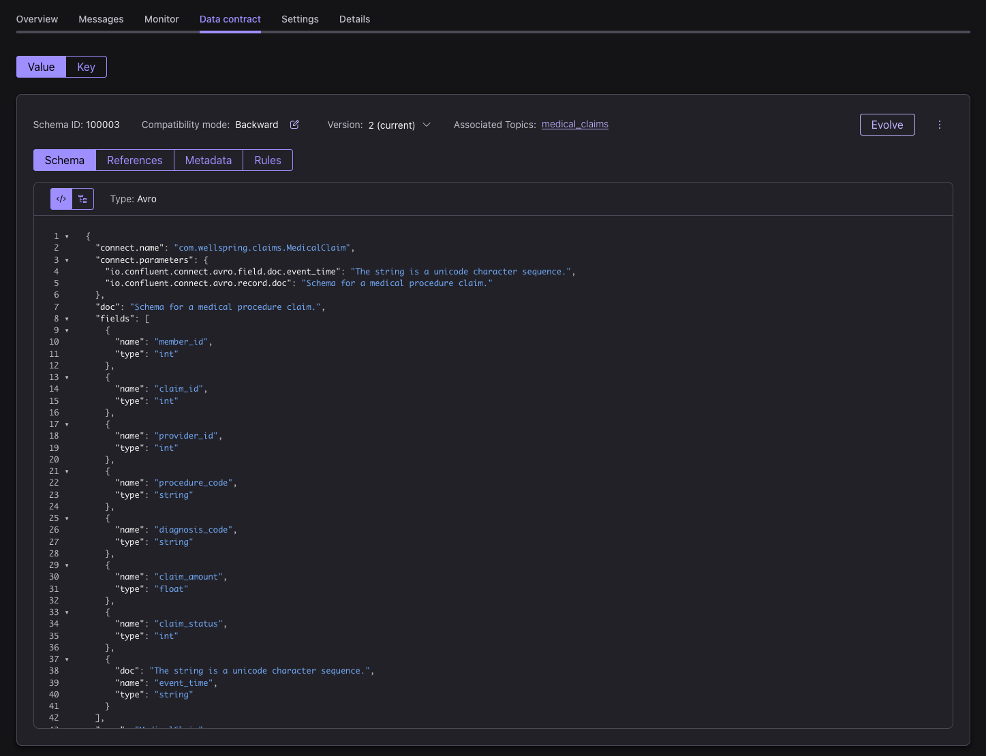Viewport: 986px width, 756px height.
Task: Edit compatibility mode with the pencil icon
Action: (294, 125)
